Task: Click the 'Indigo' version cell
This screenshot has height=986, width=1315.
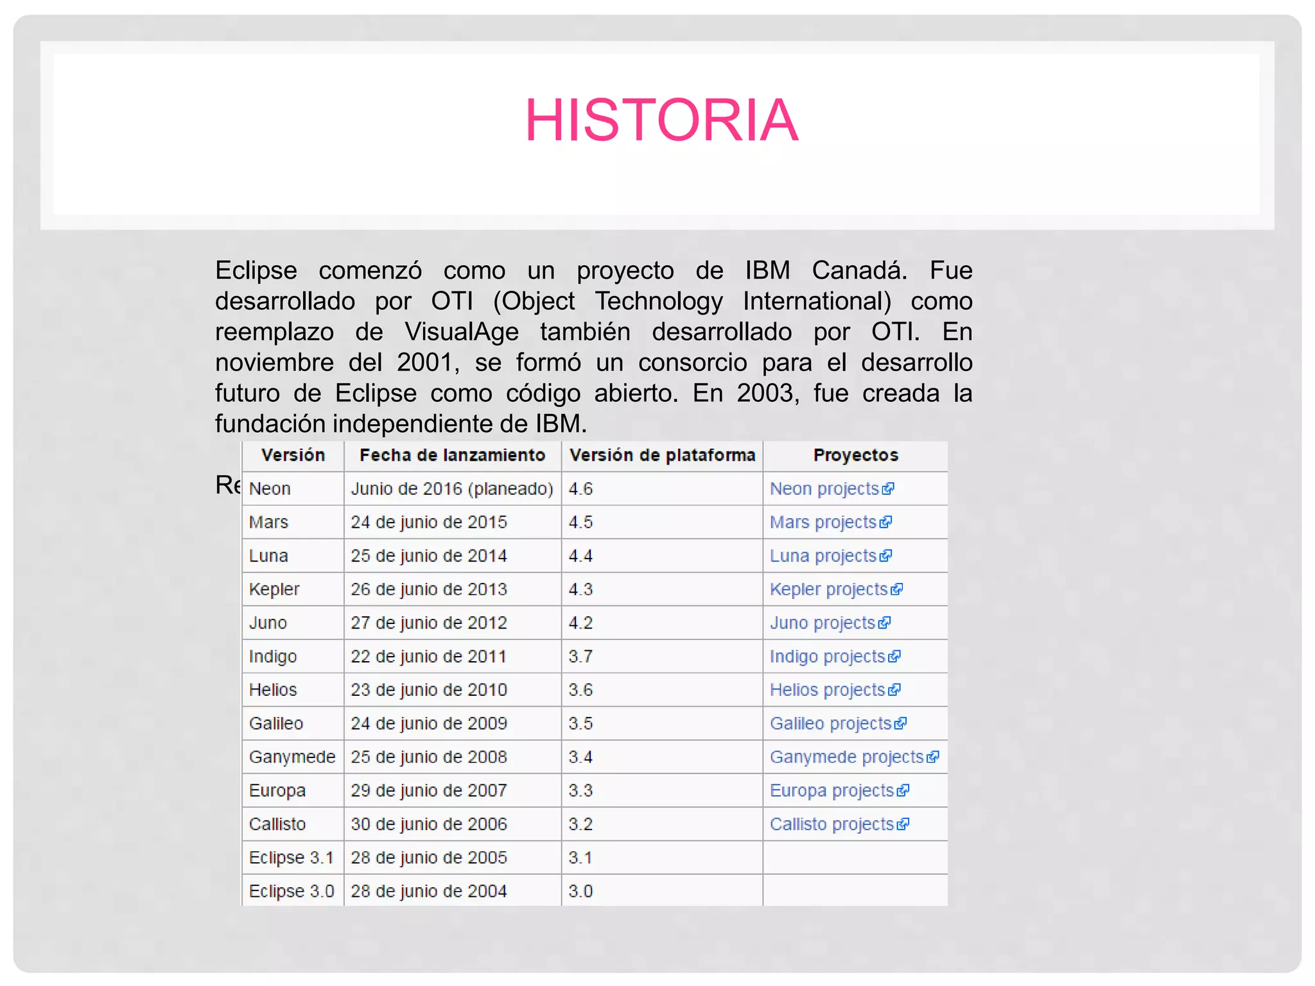Action: coord(293,657)
